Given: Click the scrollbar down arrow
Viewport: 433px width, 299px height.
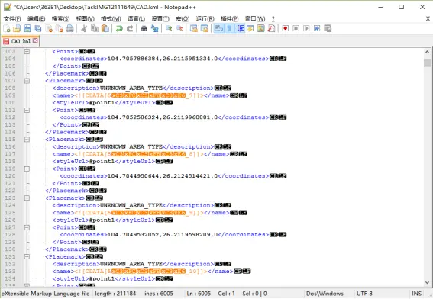Looking at the screenshot, I should point(427,282).
